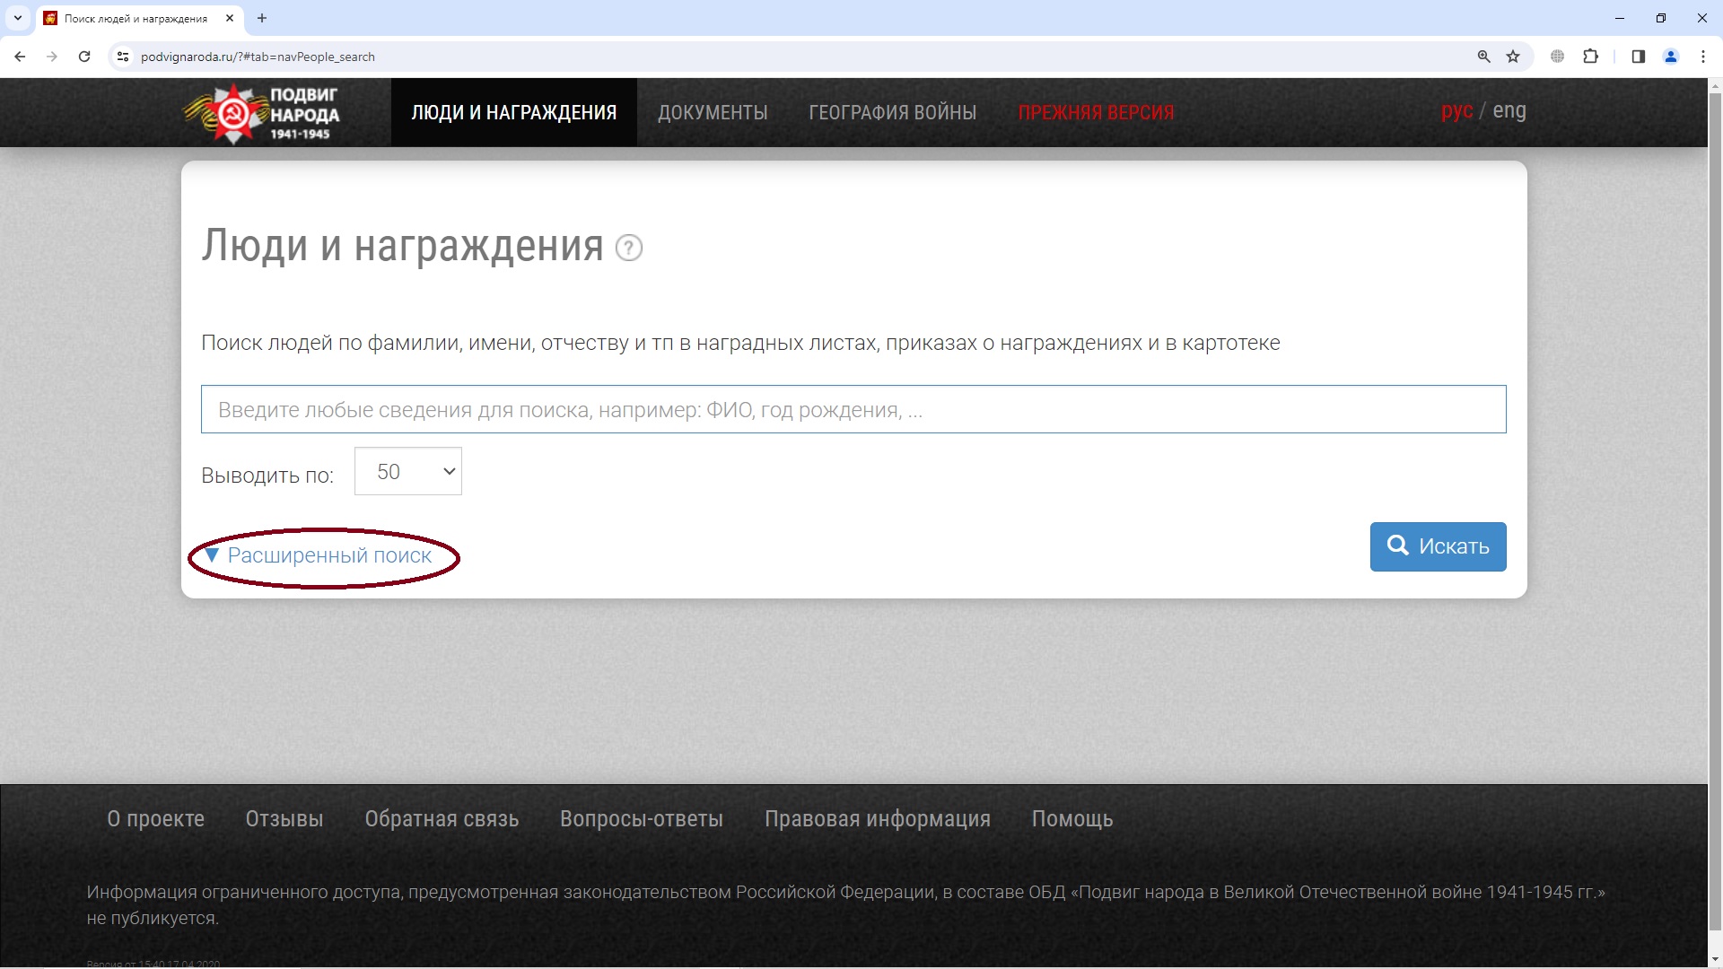Switch to the 'Документы' tab
The image size is (1723, 969).
tap(713, 113)
